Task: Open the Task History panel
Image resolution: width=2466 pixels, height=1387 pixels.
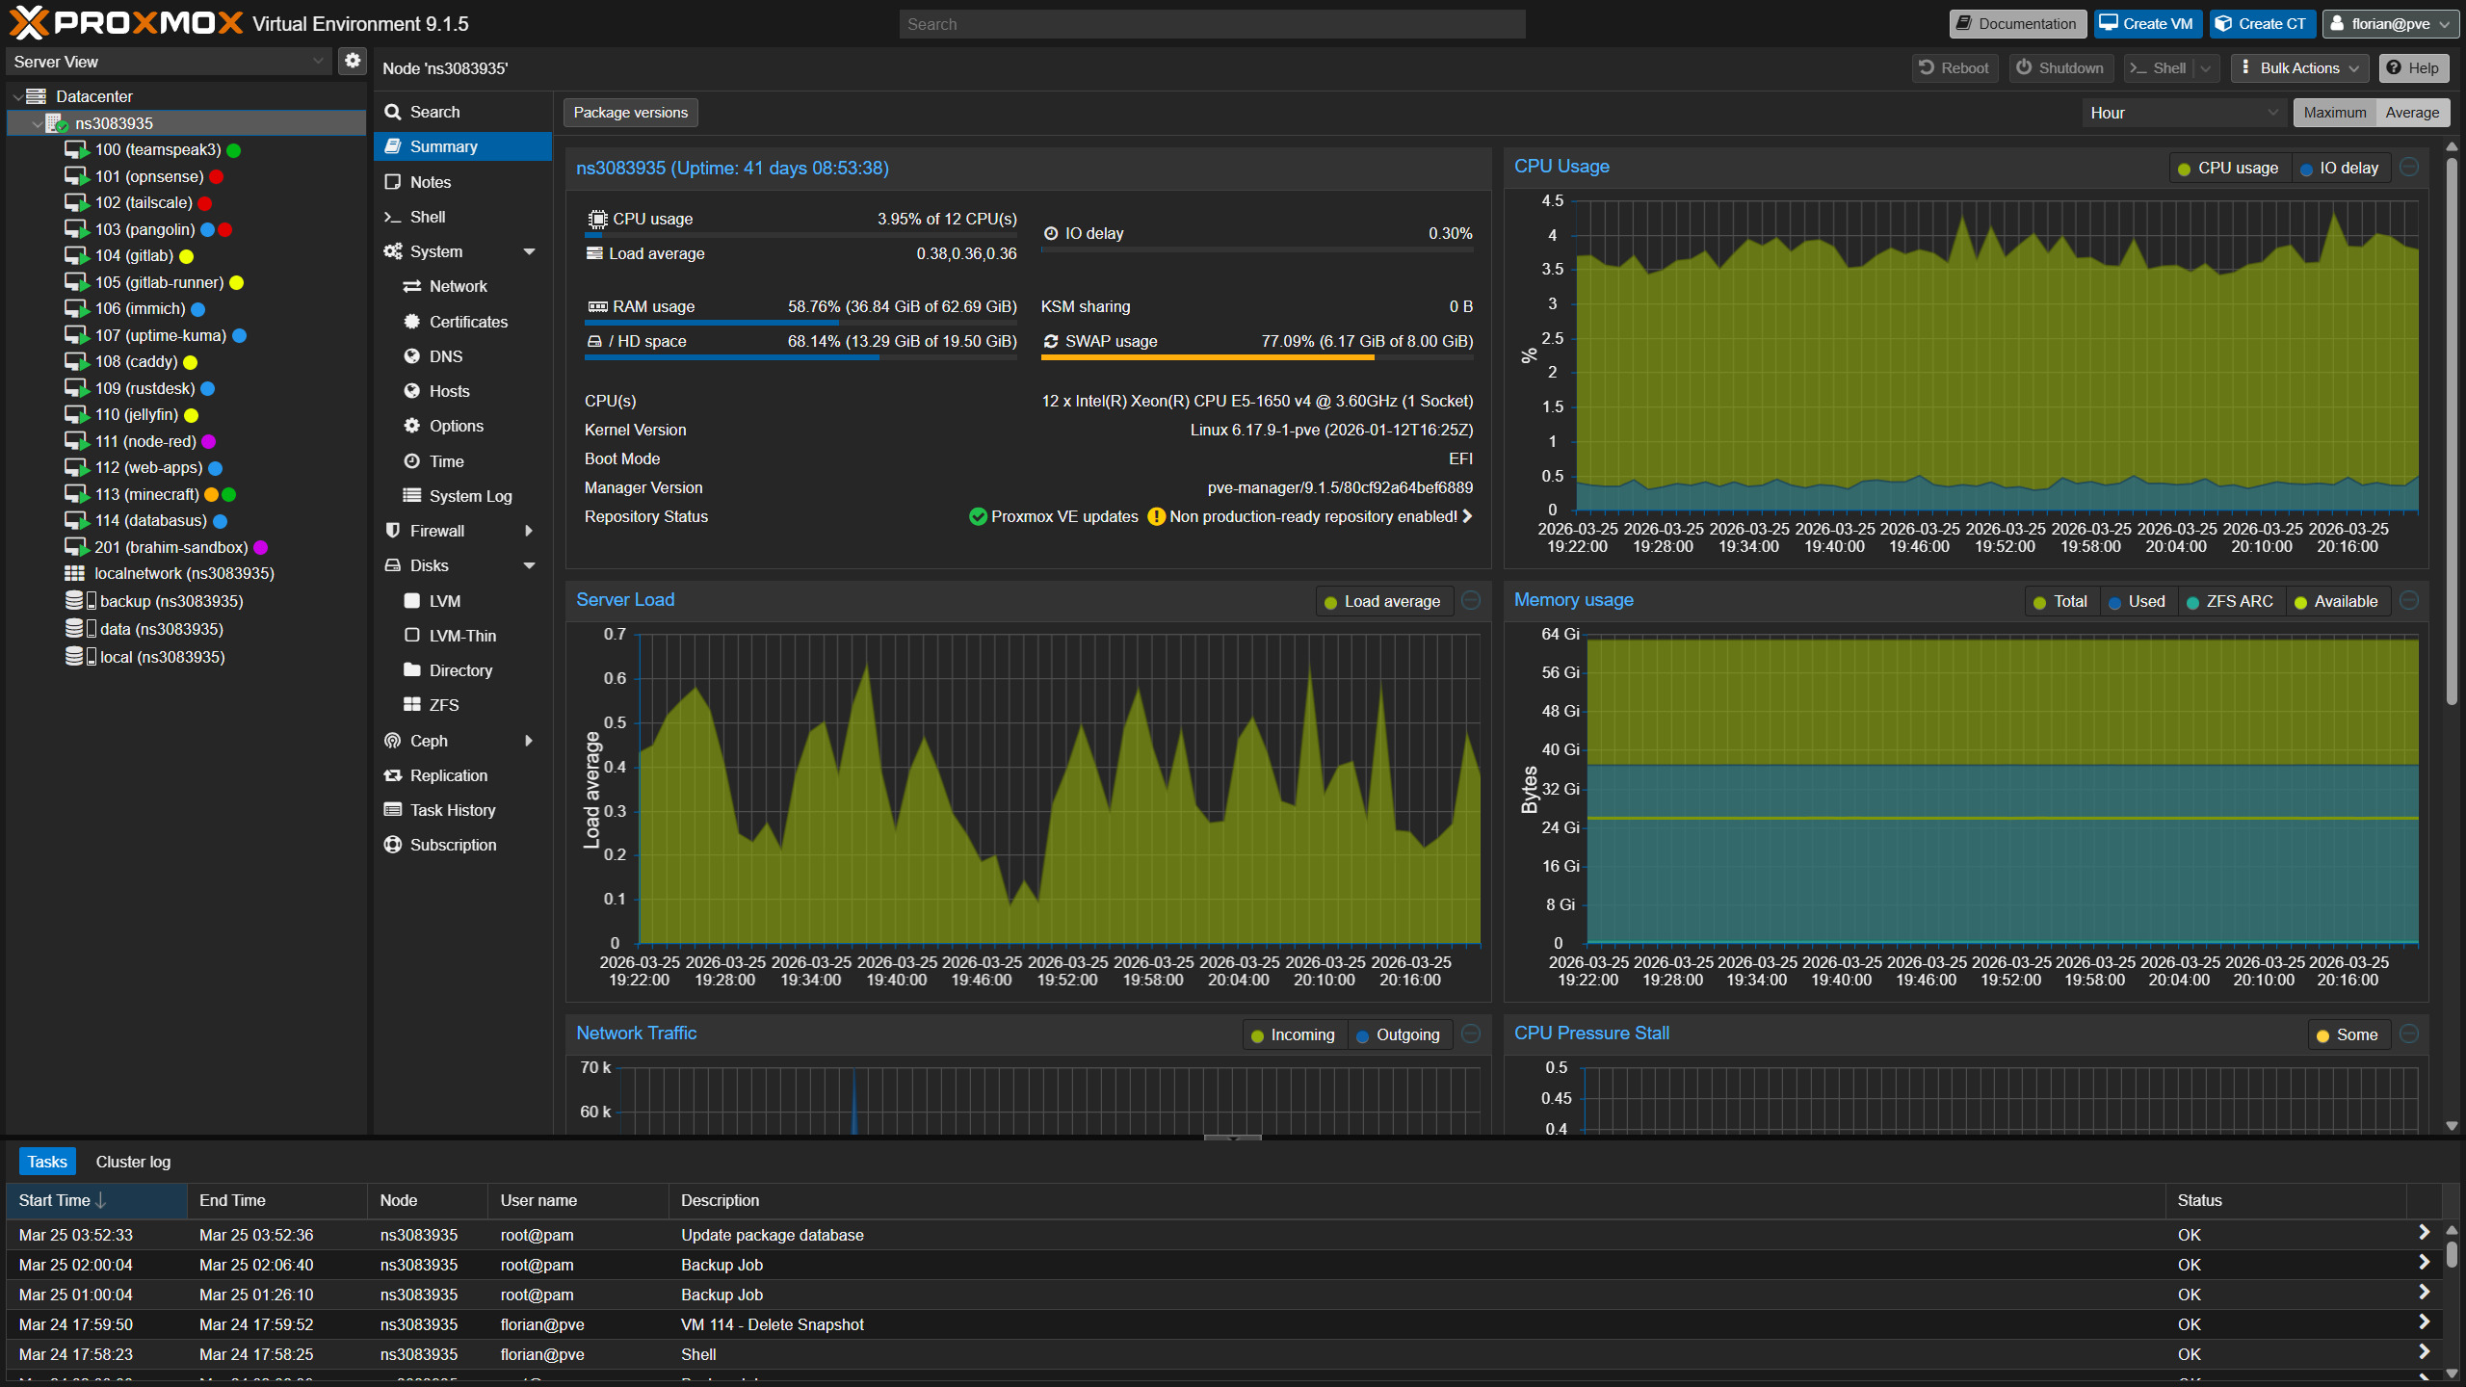Action: pyautogui.click(x=452, y=810)
